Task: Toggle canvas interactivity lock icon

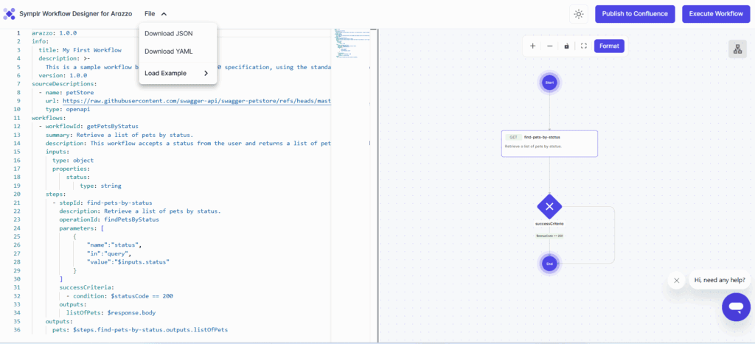Action: (567, 46)
